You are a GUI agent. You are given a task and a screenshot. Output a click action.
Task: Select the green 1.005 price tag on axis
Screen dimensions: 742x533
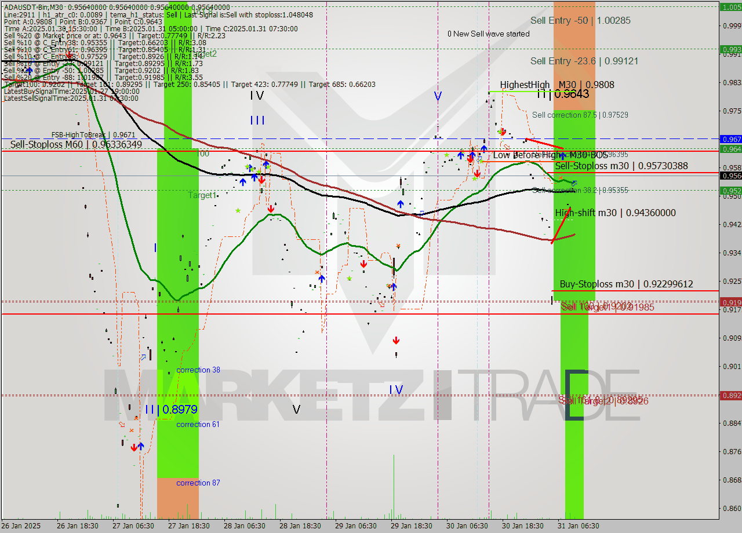[730, 7]
